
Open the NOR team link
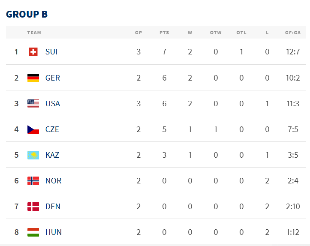(53, 181)
